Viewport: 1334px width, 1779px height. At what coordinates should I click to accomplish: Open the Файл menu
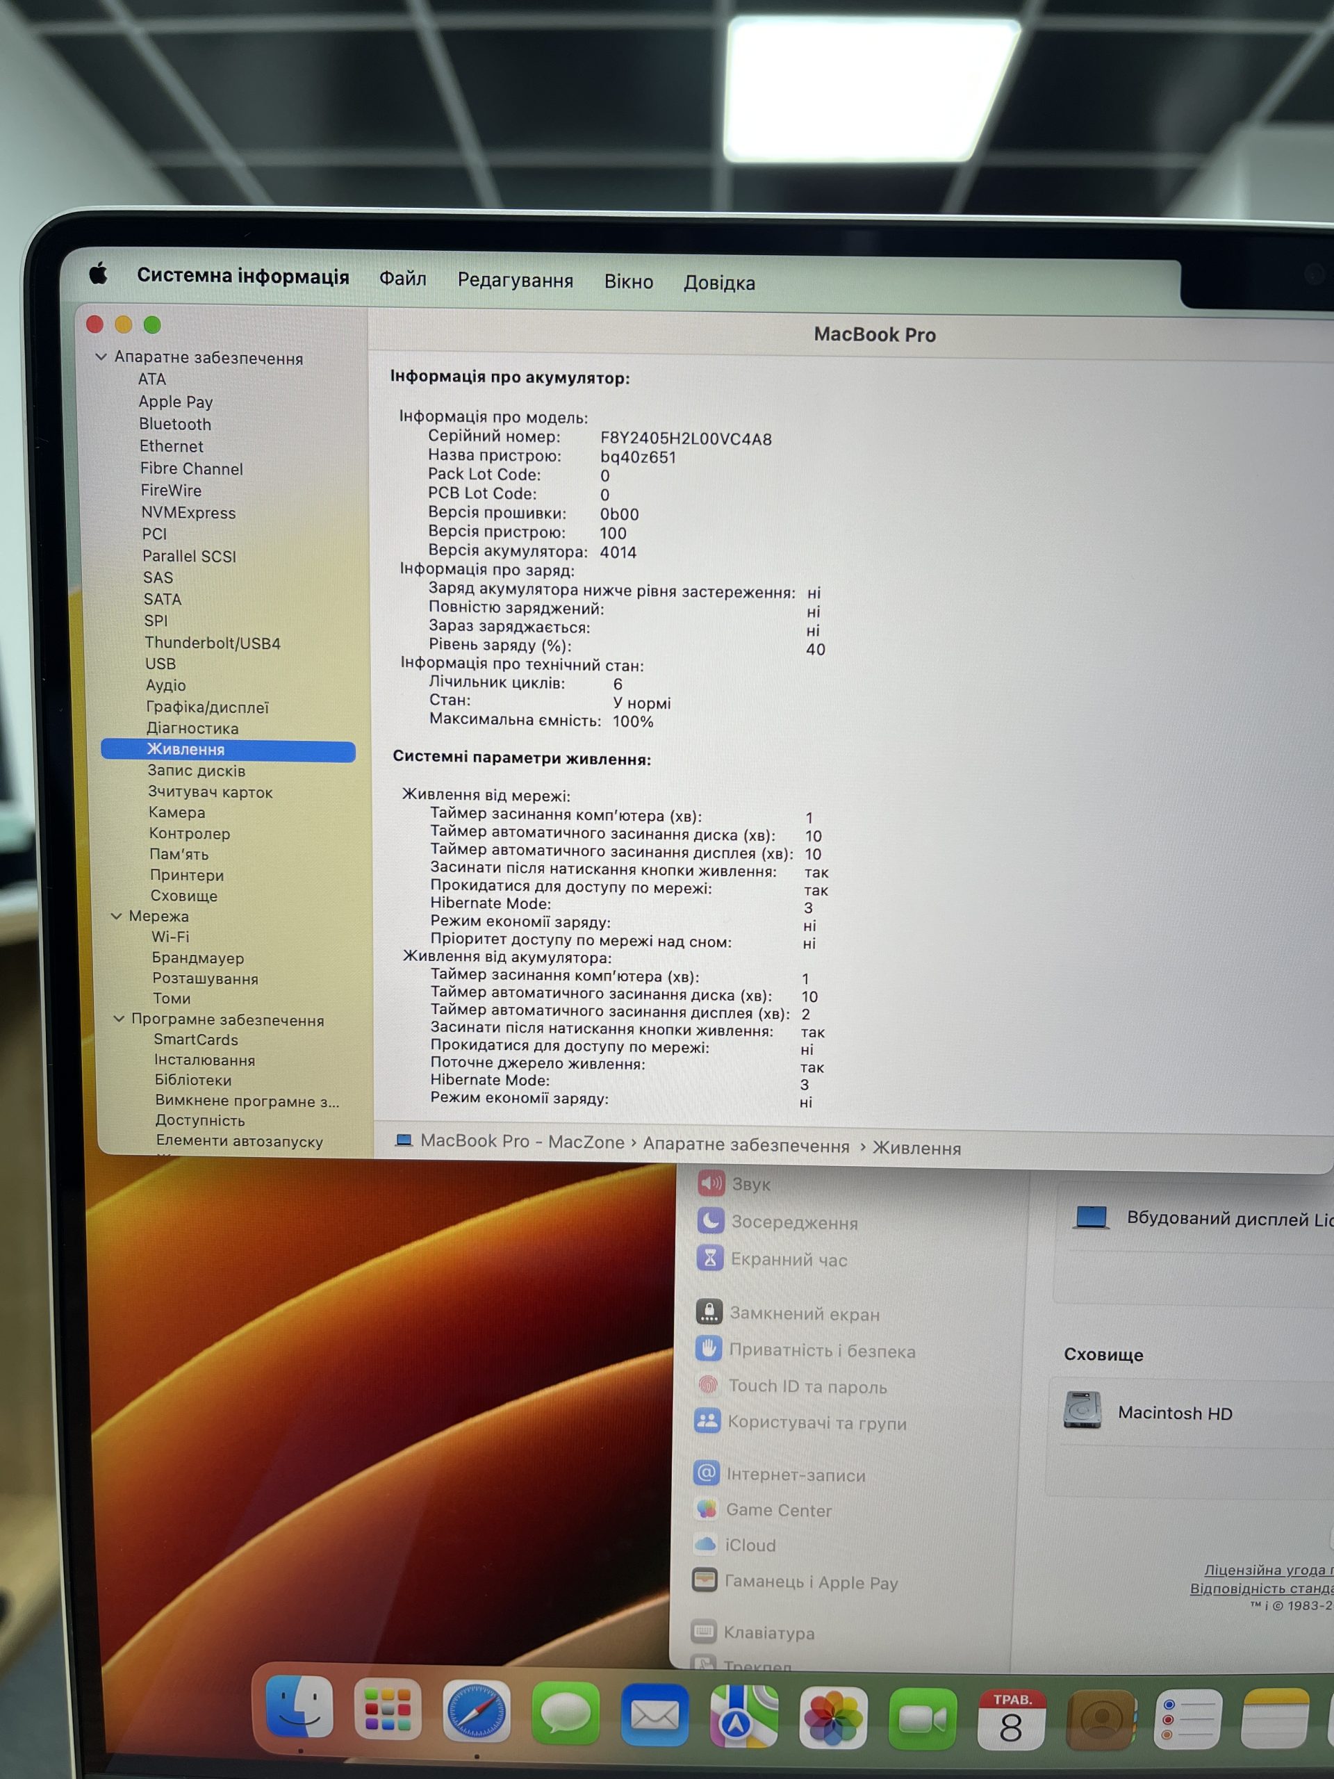click(x=403, y=278)
